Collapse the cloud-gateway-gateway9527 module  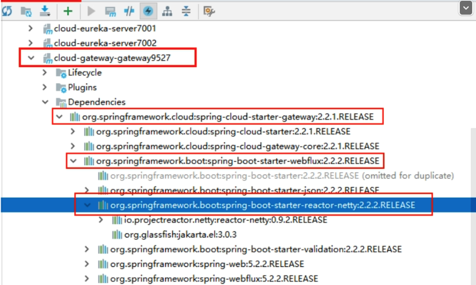pyautogui.click(x=31, y=58)
